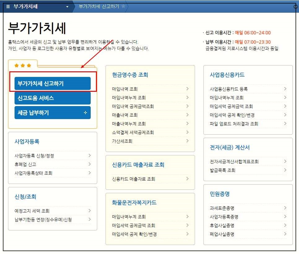
Task: Open the hamburger menu icon beside 부가가치세
Action: [x=8, y=7]
